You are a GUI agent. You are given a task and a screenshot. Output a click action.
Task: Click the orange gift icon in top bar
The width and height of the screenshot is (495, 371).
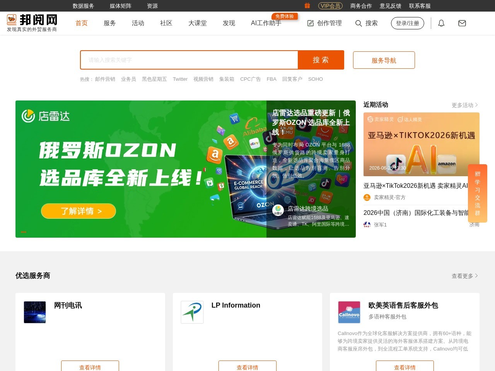click(307, 5)
